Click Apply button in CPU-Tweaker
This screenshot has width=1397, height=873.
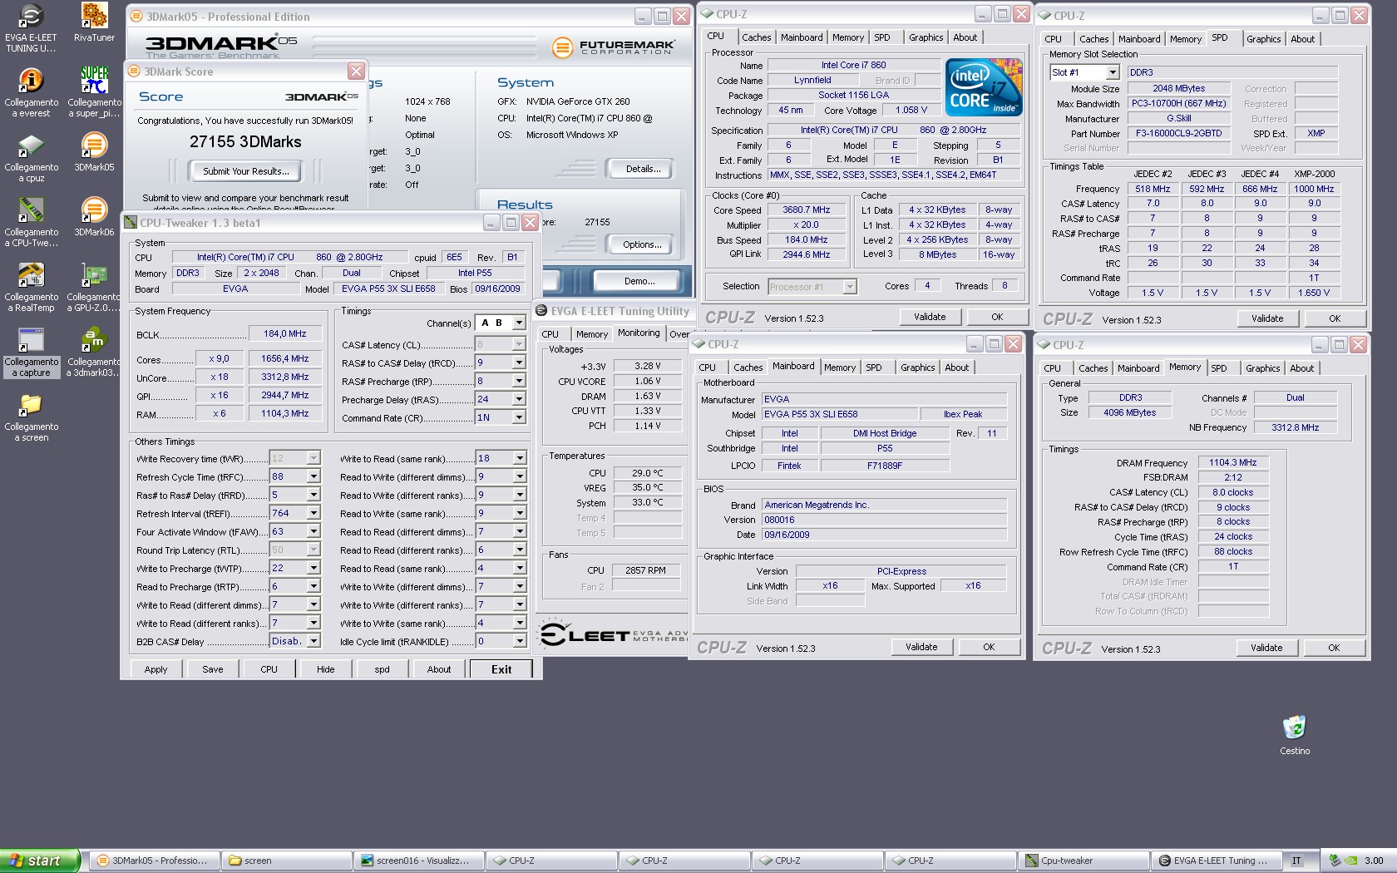[155, 669]
